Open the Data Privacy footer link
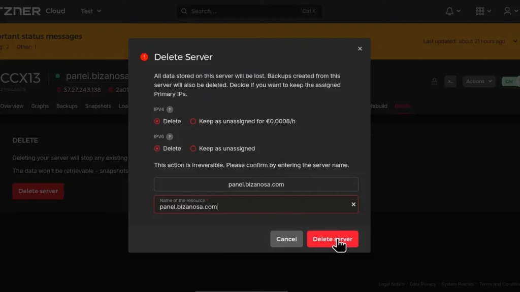The width and height of the screenshot is (520, 292). [x=423, y=284]
